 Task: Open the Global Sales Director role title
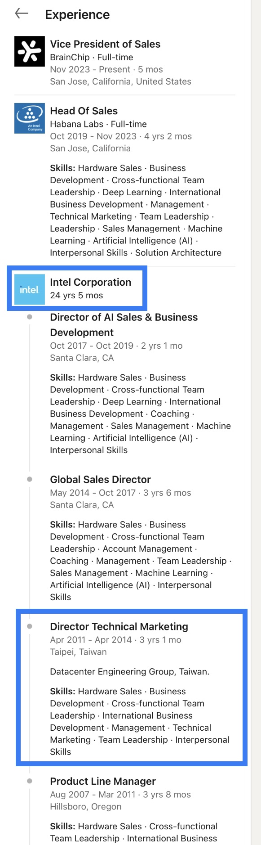[101, 480]
